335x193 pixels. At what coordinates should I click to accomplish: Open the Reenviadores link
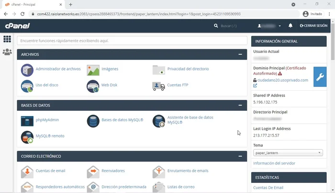[x=113, y=171]
